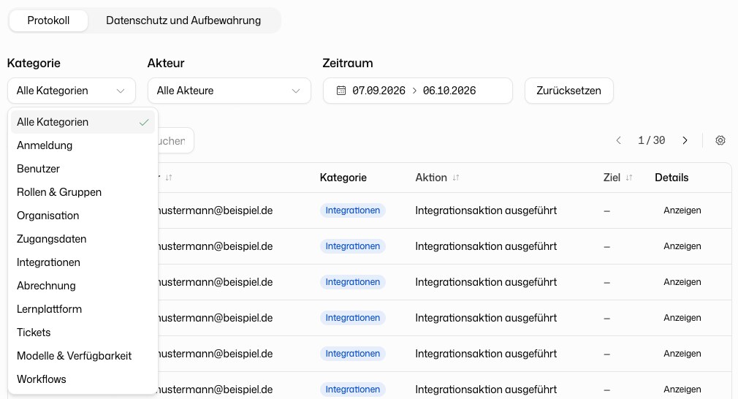738x399 pixels.
Task: Click Integrationsaktion ausgeführt in fourth row
Action: 486,318
